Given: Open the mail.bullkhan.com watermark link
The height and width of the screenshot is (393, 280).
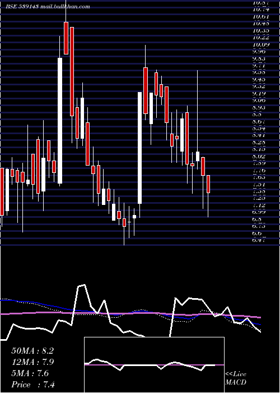Looking at the screenshot, I should pos(65,7).
